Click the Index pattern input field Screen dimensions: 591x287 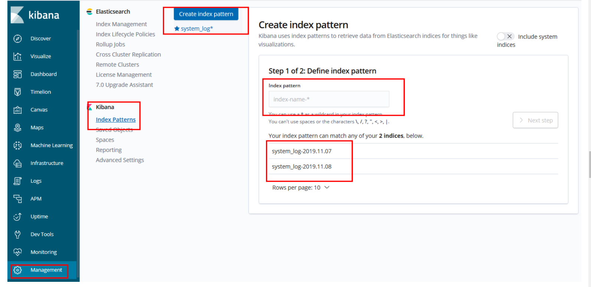click(329, 99)
